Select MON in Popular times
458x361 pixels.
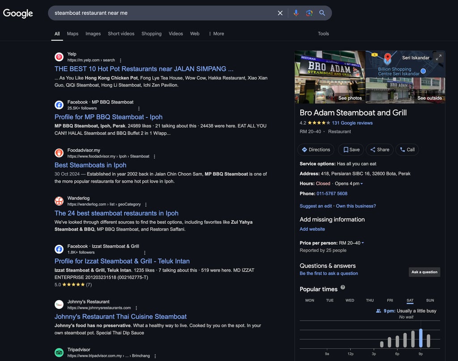[x=310, y=300]
